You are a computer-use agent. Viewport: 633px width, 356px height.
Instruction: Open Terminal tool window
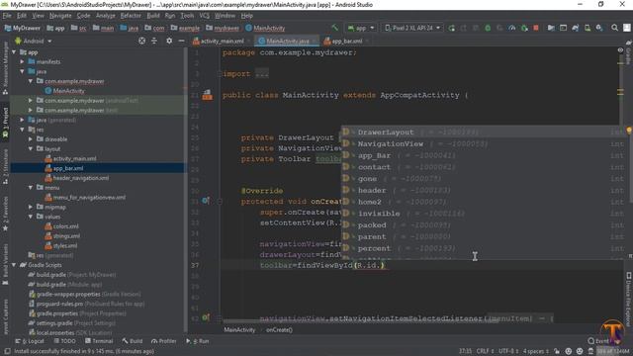pos(99,341)
